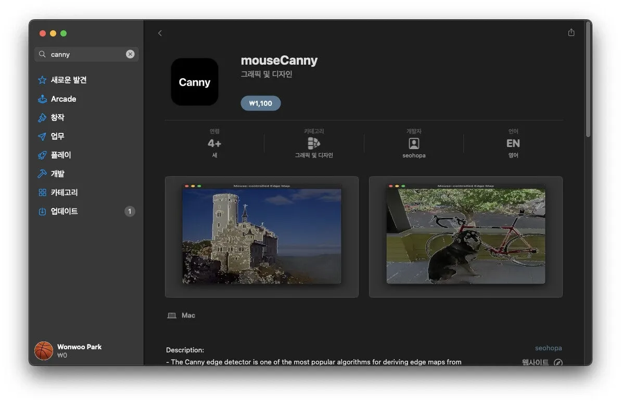Screen dimensions: 621x404
Task: Click the Mac laptop icon
Action: pyautogui.click(x=171, y=315)
